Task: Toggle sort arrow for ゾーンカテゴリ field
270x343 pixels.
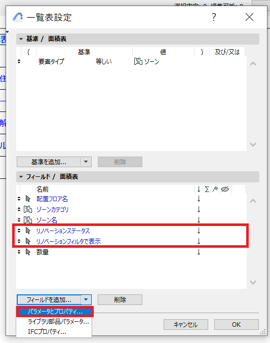Action: [x=199, y=209]
